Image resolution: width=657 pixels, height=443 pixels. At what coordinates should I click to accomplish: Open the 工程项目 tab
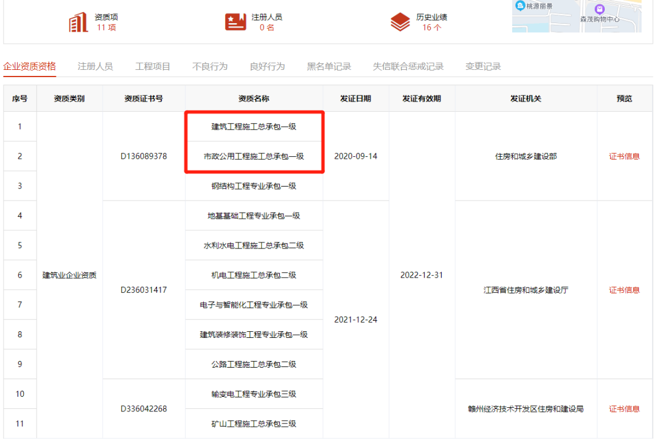(x=153, y=66)
